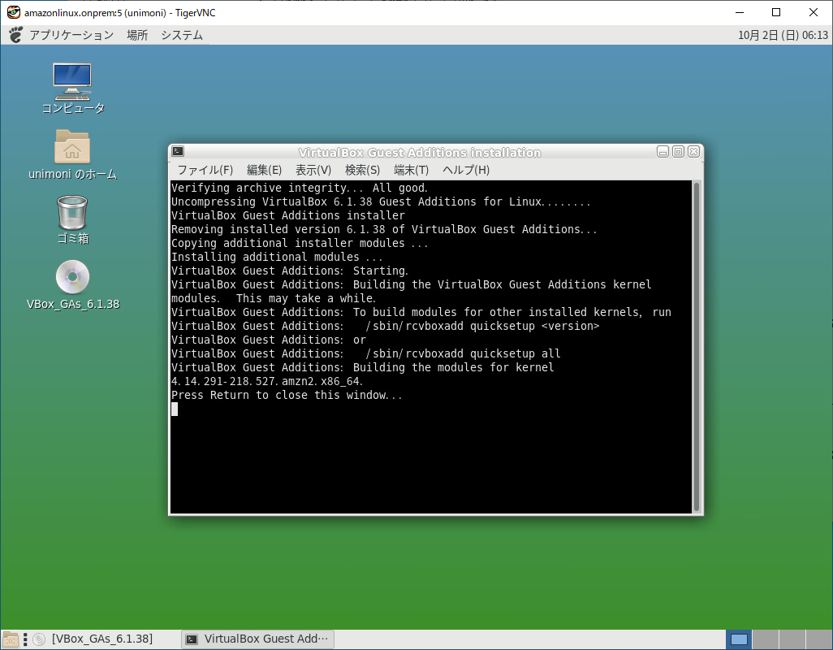Open the ヘルプ(H) menu
Viewport: 833px width, 650px height.
[465, 170]
